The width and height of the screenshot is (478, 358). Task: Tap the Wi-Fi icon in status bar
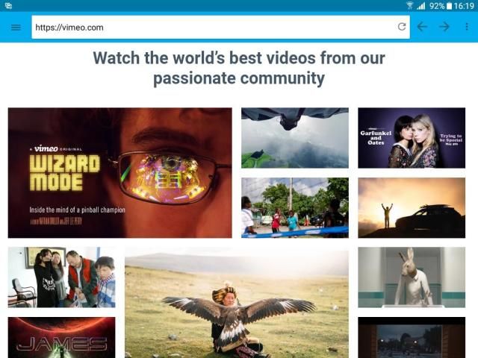pyautogui.click(x=409, y=6)
